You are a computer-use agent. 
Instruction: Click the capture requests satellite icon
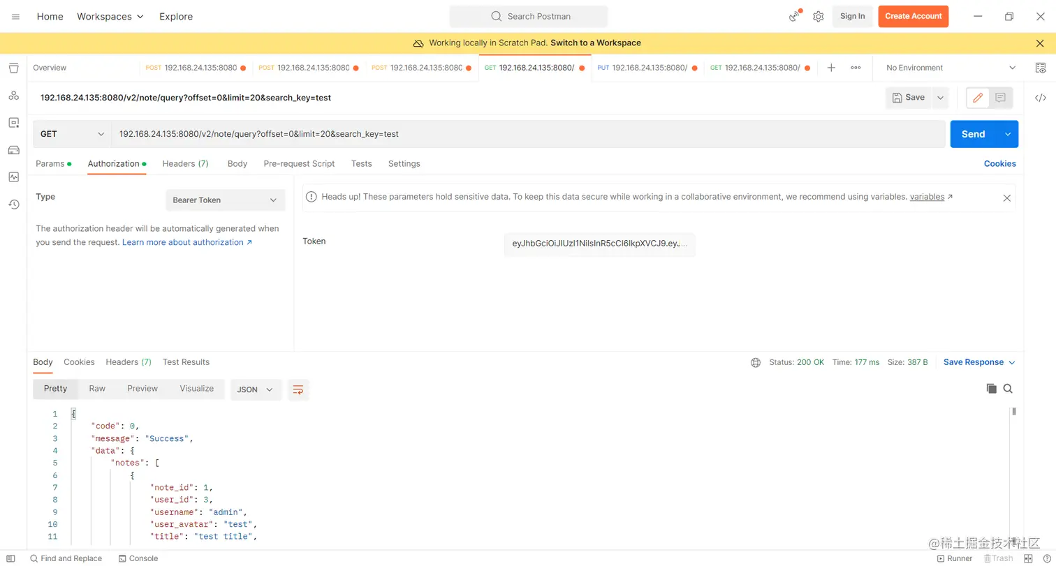[795, 16]
